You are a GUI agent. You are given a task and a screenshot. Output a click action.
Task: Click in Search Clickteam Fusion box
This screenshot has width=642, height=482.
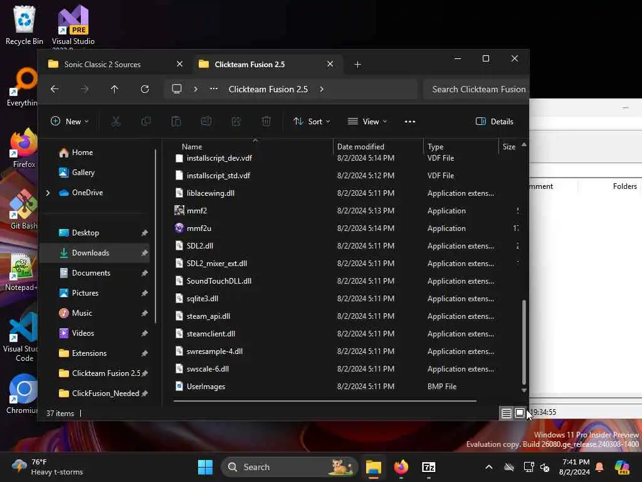click(476, 89)
